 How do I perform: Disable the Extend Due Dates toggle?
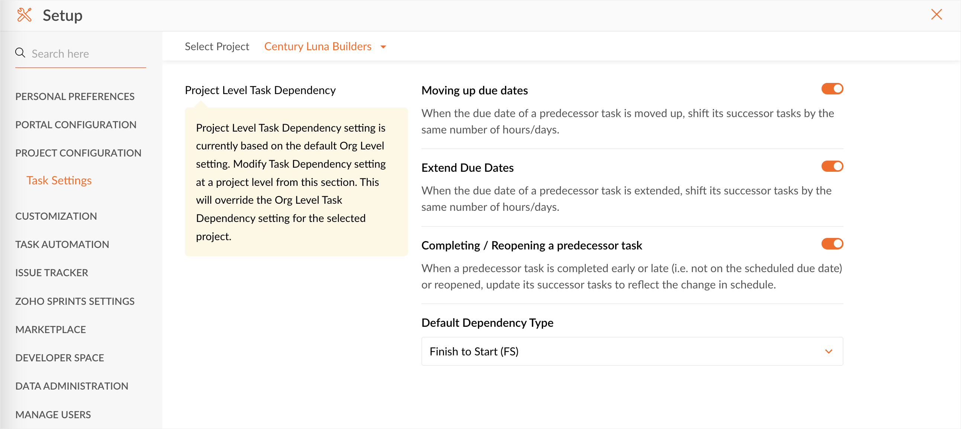point(832,167)
